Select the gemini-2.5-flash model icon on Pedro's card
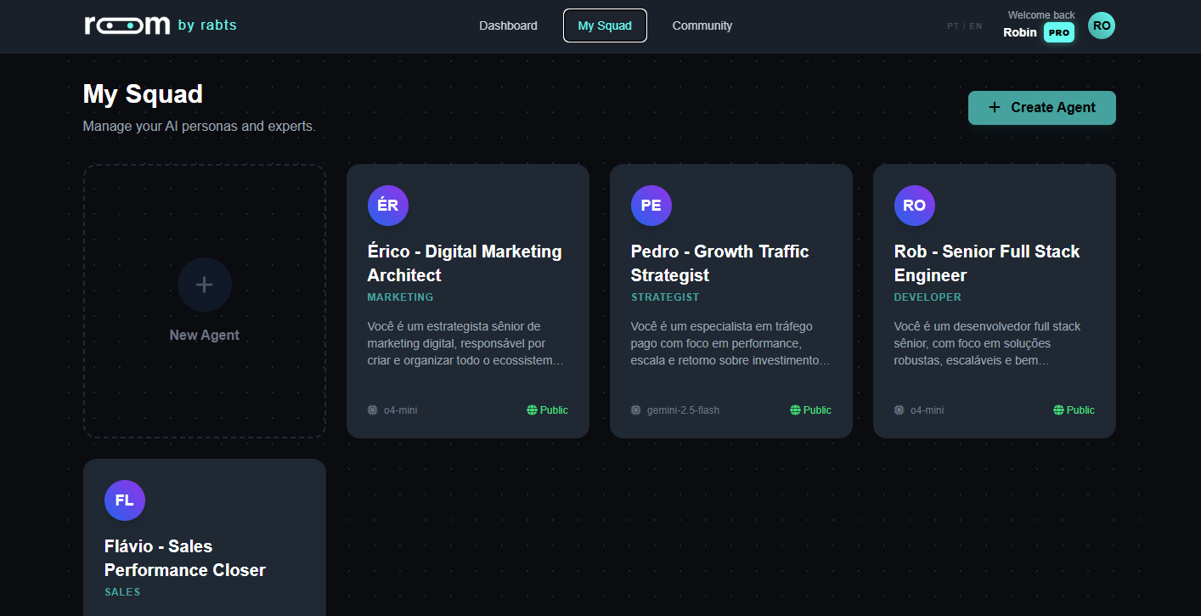This screenshot has width=1201, height=616. pos(635,410)
